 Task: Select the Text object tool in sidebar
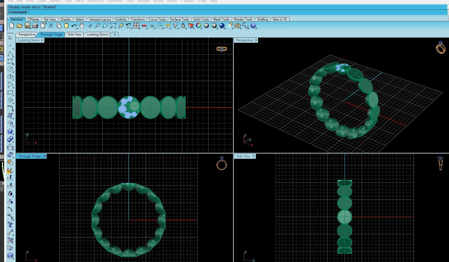click(x=10, y=225)
